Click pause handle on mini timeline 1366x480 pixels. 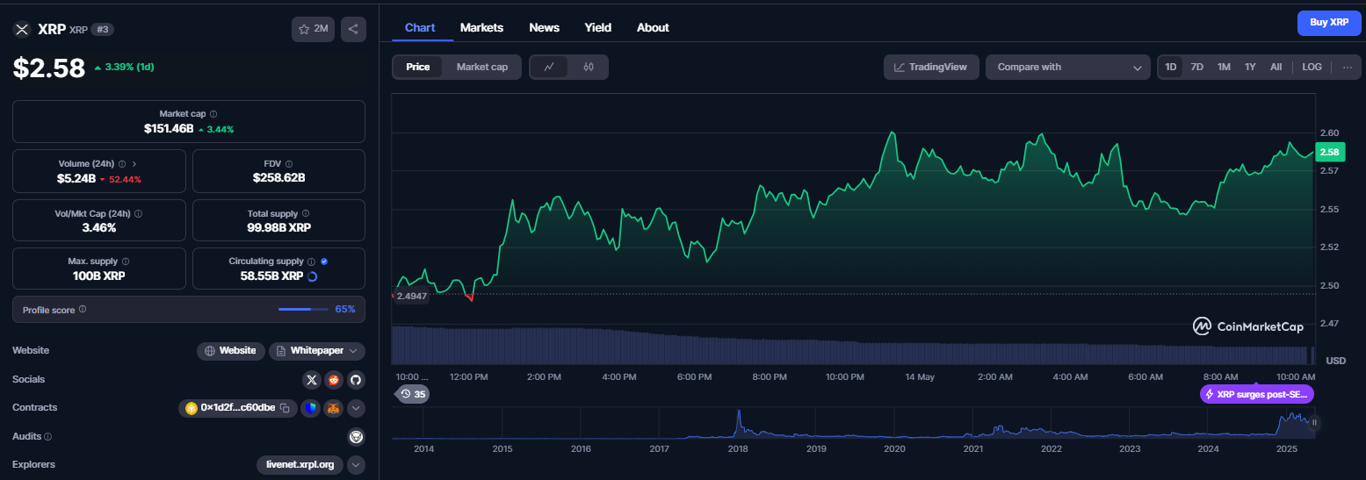1314,422
